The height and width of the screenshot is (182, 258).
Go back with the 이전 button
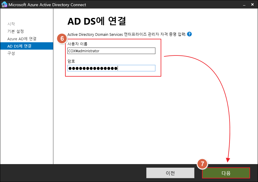point(170,173)
